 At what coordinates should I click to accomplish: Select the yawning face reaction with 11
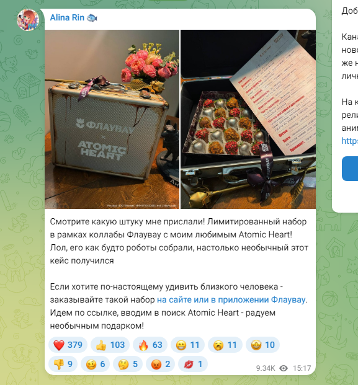pyautogui.click(x=225, y=345)
